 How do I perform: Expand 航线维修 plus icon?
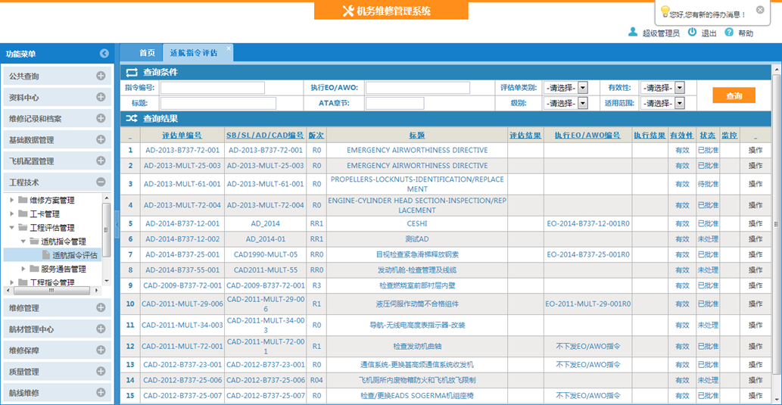[101, 393]
